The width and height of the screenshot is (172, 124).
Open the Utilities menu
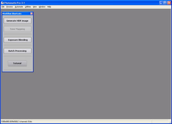(x=28, y=7)
